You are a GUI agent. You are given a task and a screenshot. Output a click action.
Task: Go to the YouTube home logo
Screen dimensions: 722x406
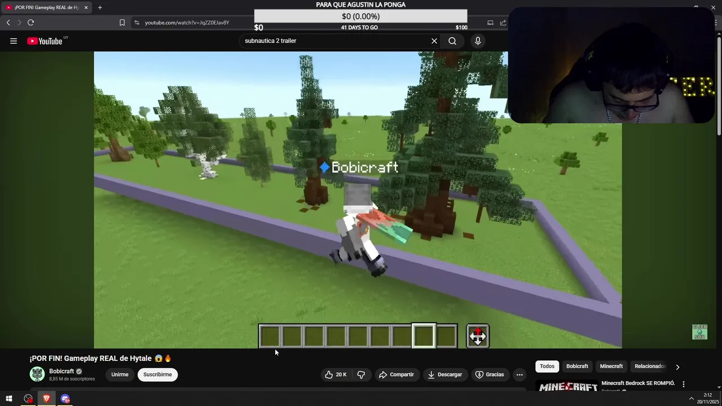(x=45, y=41)
